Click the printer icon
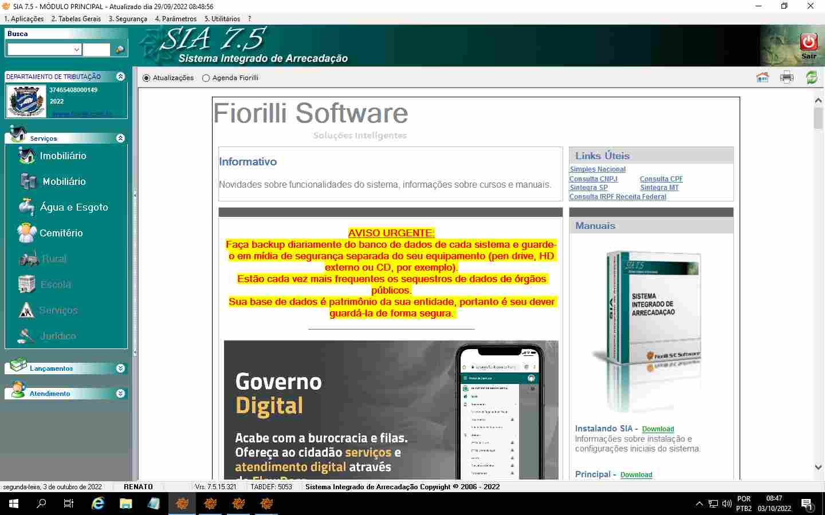 [x=787, y=77]
